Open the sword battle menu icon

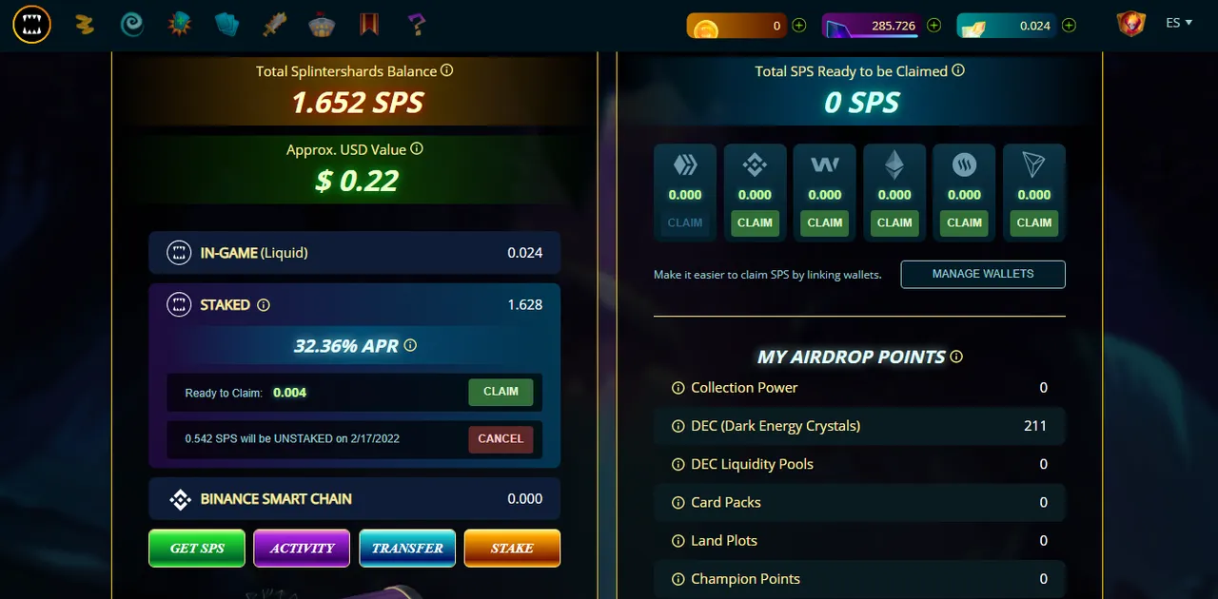click(x=274, y=25)
